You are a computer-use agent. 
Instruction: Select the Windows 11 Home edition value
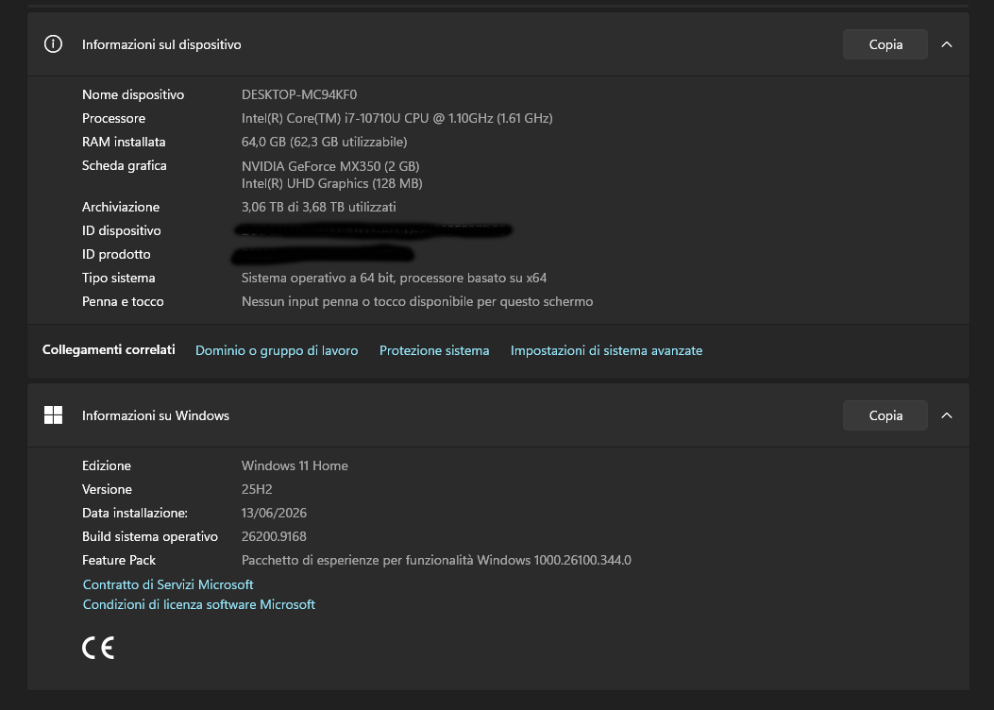pyautogui.click(x=295, y=465)
